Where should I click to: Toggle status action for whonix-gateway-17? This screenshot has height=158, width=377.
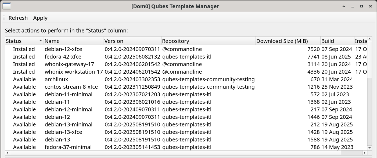click(x=24, y=64)
